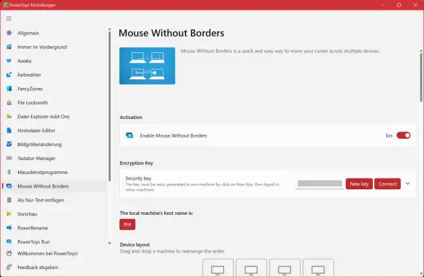Click the Willkommen bei PowerToys icon
424x277 pixels.
click(x=9, y=253)
